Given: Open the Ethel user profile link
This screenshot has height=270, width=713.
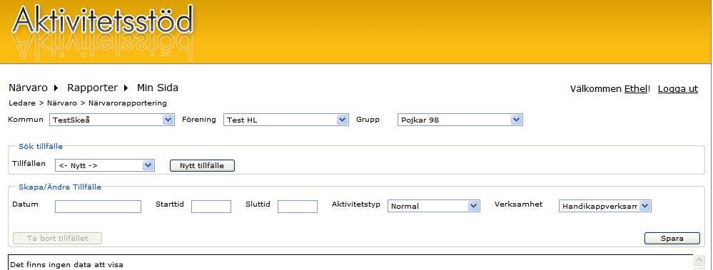Looking at the screenshot, I should pyautogui.click(x=635, y=89).
